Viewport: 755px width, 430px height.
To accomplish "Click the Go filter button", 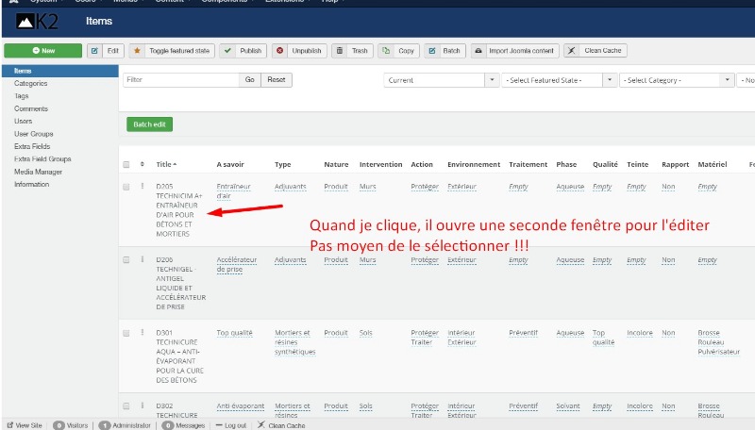I will pos(249,80).
